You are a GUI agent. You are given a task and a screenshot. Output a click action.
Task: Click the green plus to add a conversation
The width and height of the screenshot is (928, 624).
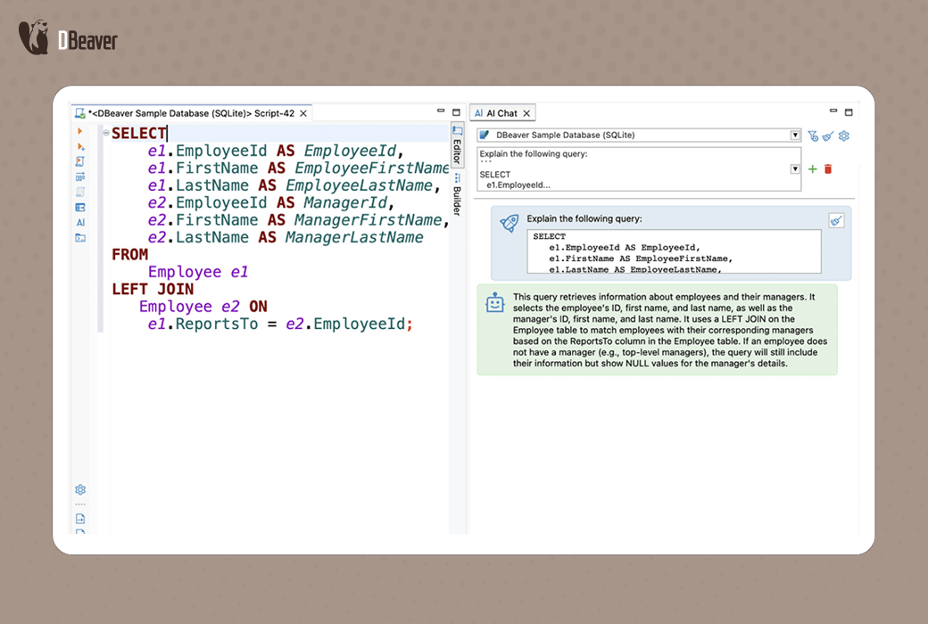click(x=812, y=169)
